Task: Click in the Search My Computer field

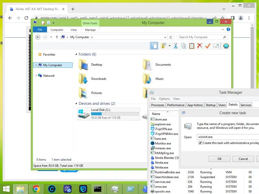Action: tap(202, 37)
